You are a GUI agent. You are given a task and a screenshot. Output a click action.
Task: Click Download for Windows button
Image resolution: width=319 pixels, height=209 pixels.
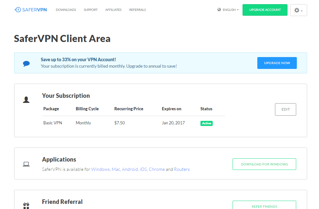(x=264, y=164)
